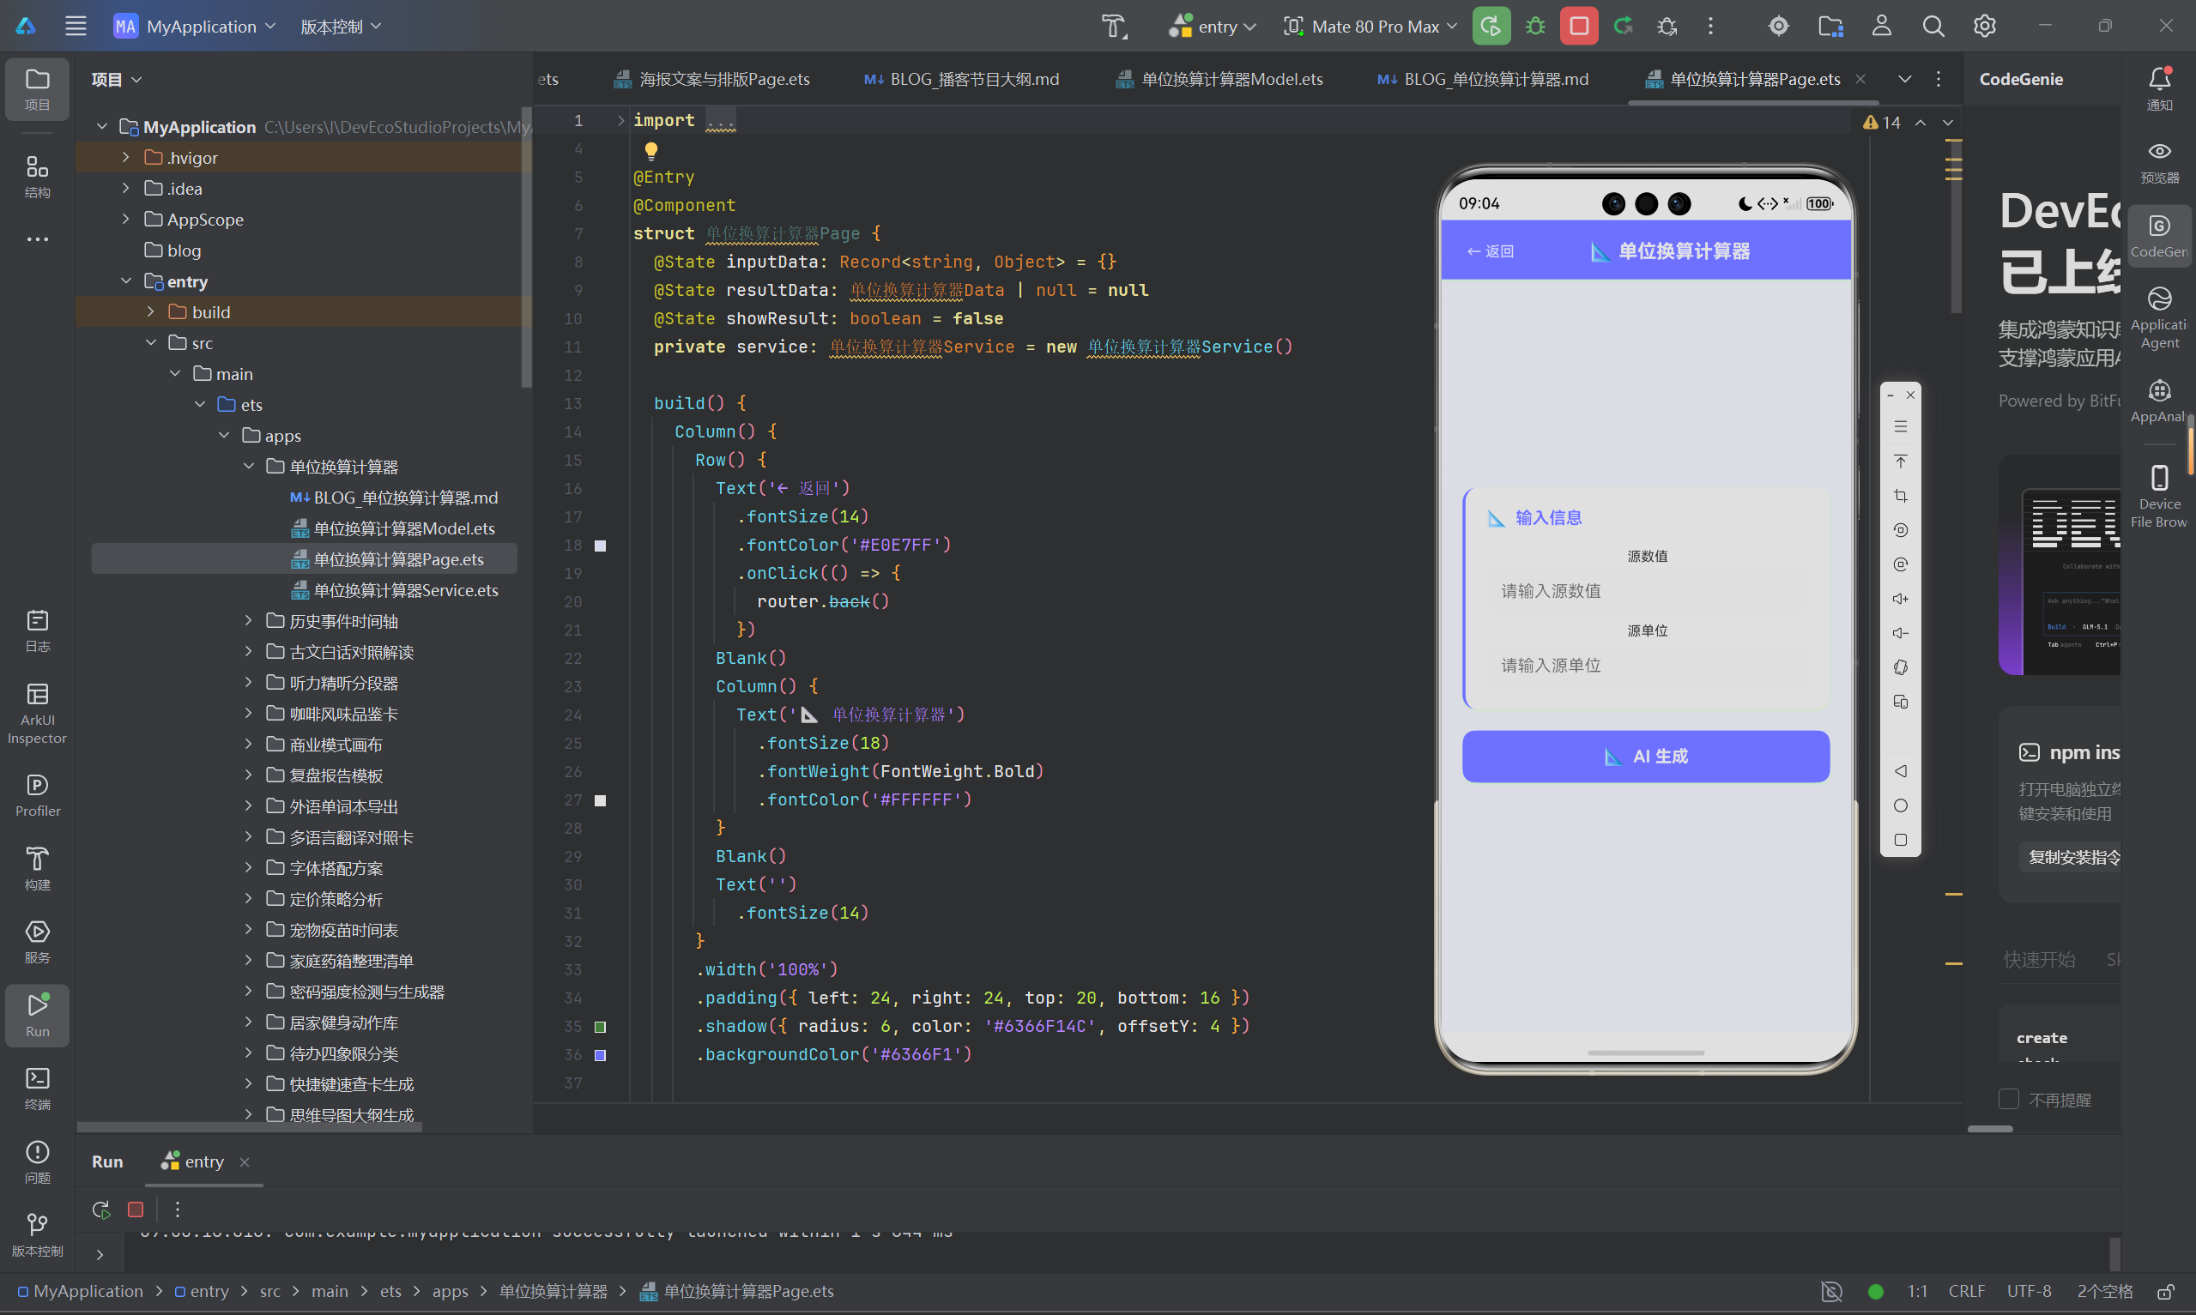
Task: Expand the 历史事件时间轴 folder
Action: (248, 620)
